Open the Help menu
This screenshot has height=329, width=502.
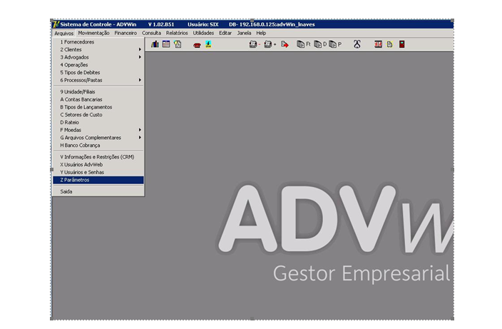[x=261, y=33]
